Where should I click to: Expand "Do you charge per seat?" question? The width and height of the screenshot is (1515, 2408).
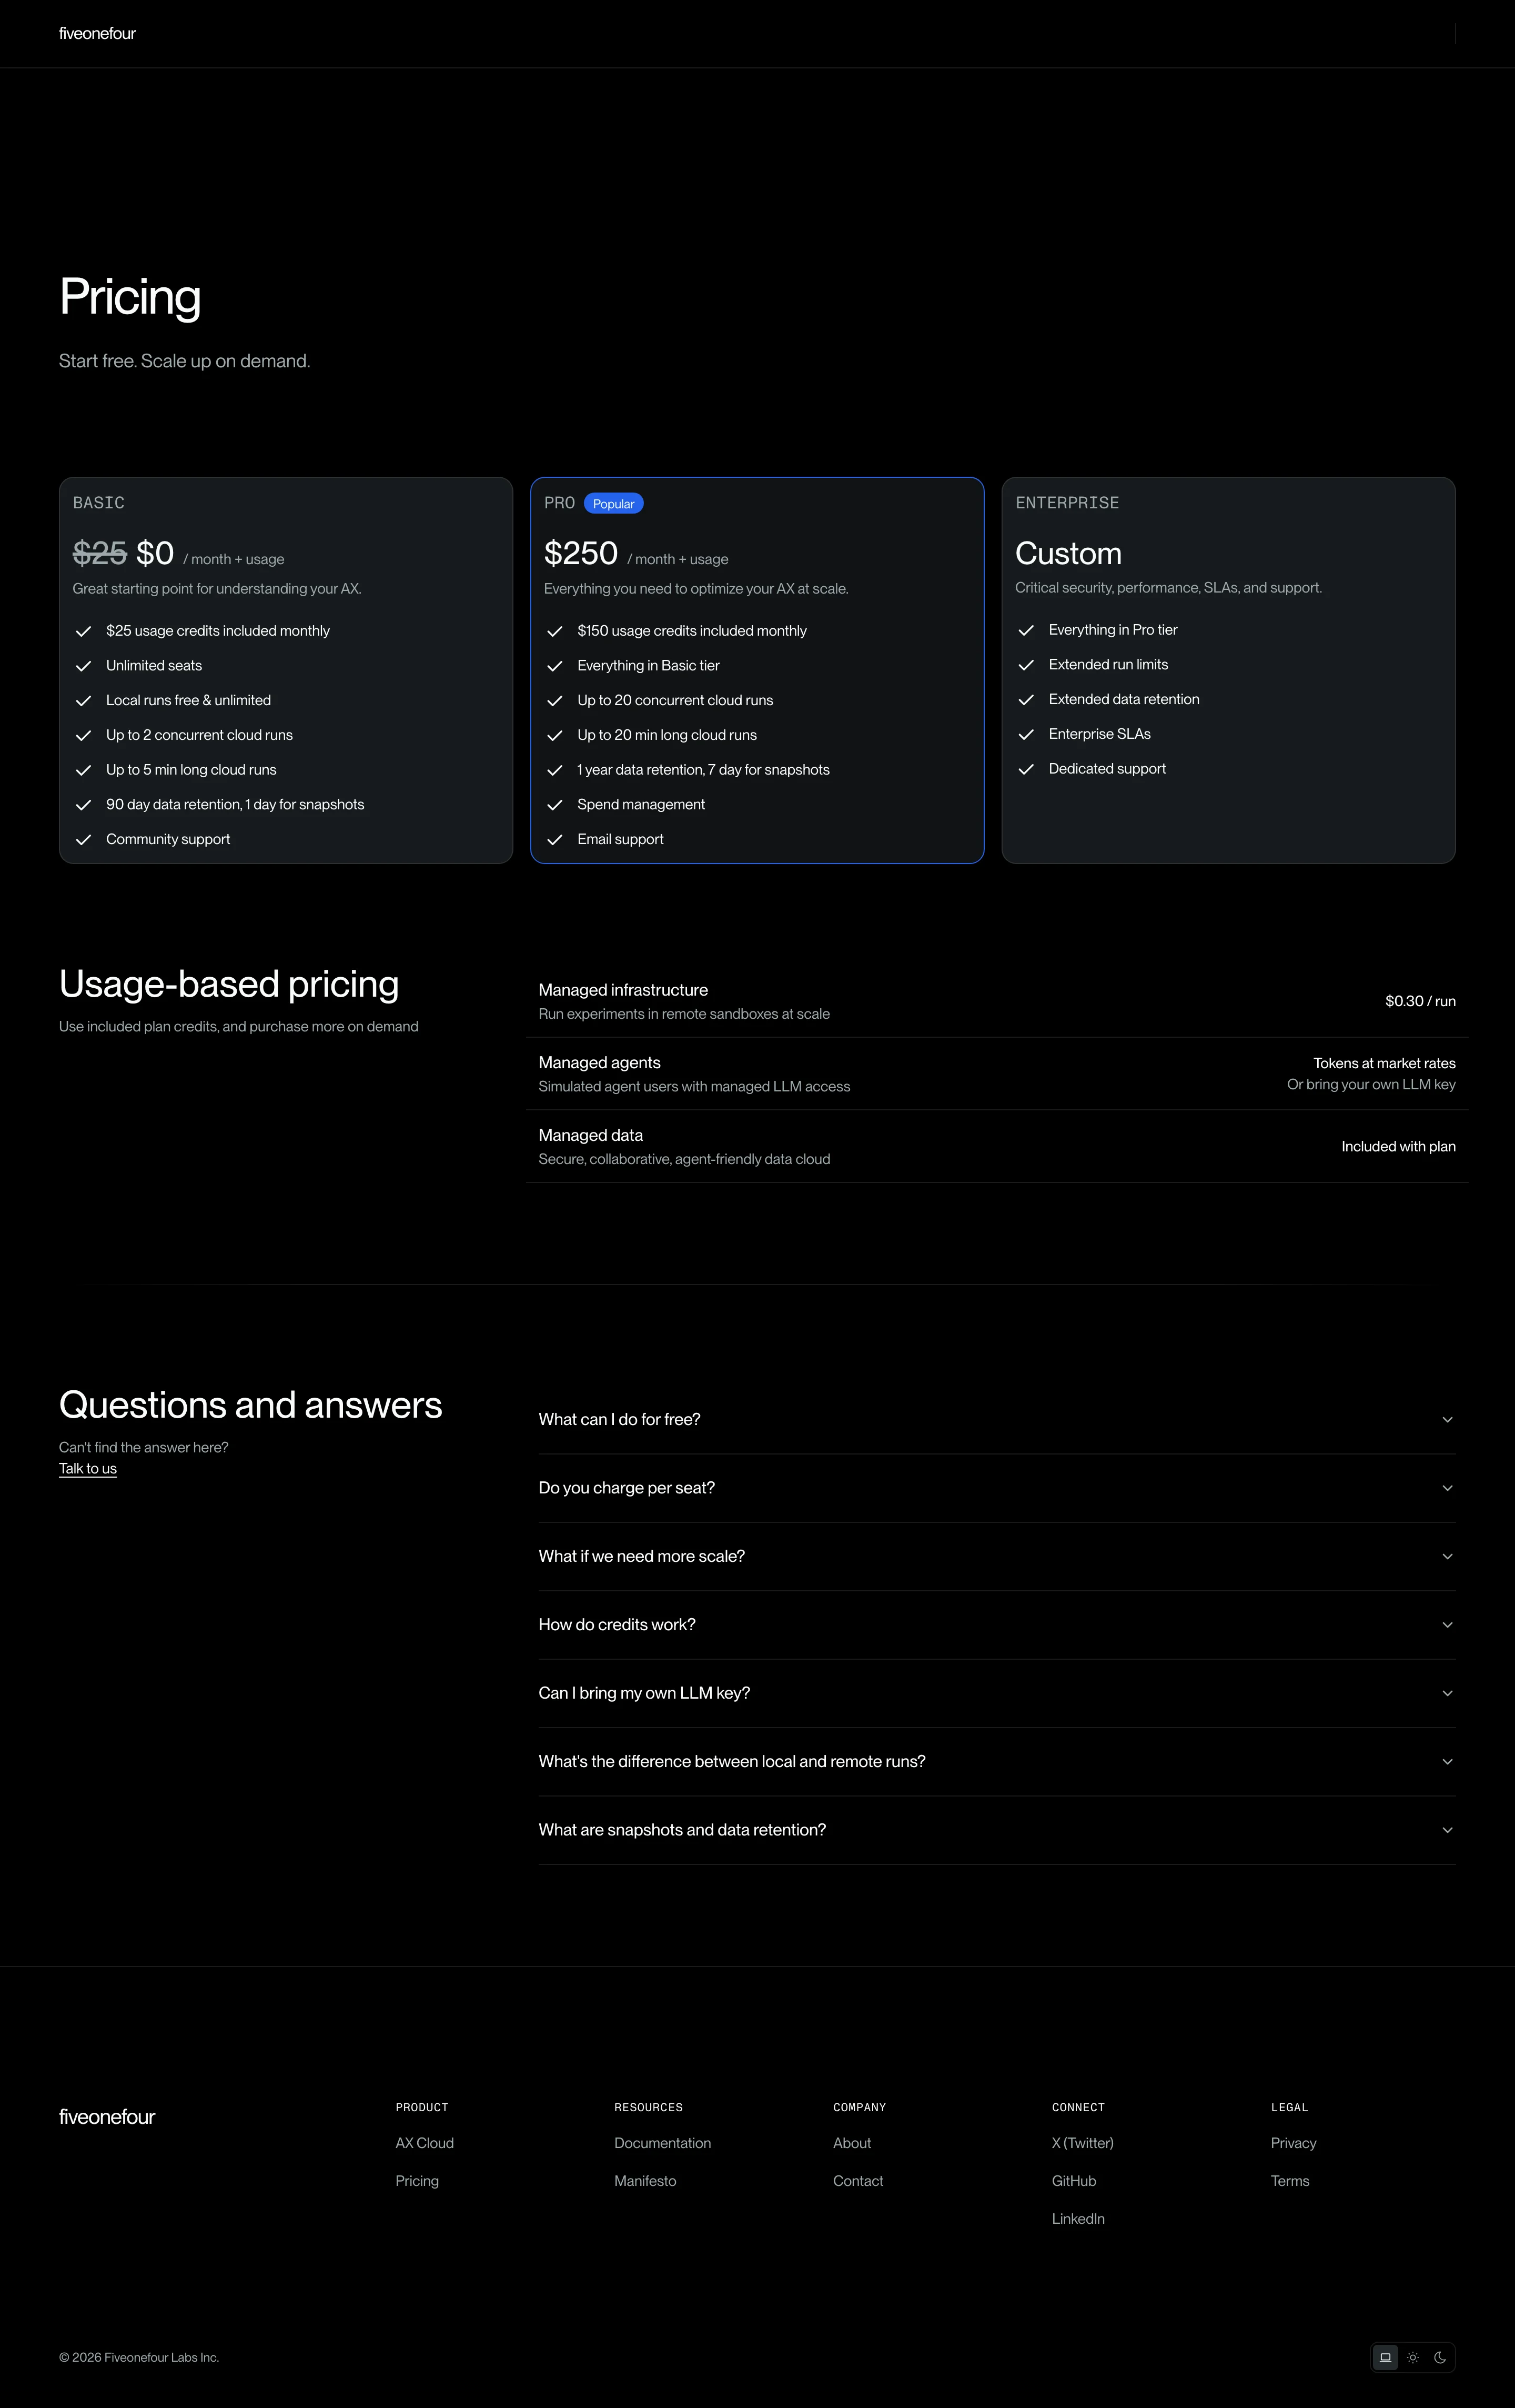click(x=996, y=1488)
